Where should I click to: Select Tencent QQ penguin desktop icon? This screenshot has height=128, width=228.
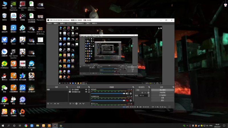[4, 77]
